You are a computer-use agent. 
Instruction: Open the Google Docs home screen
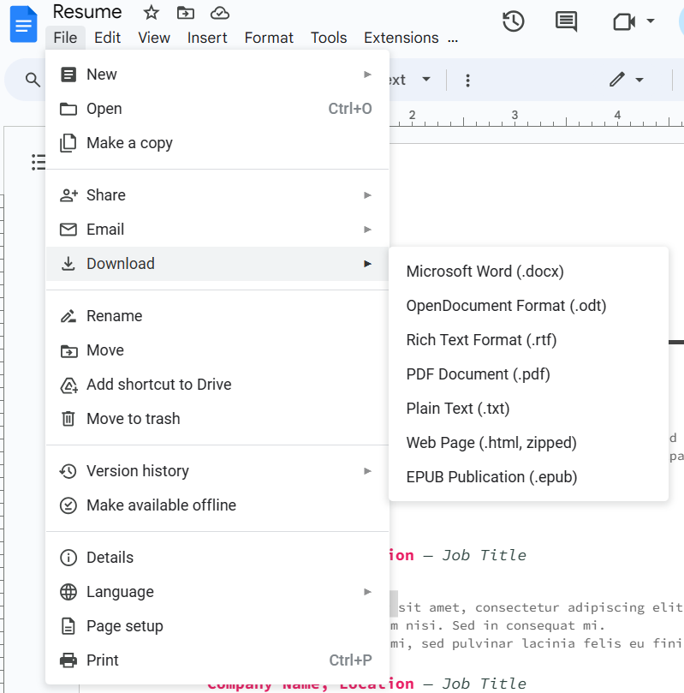[22, 24]
